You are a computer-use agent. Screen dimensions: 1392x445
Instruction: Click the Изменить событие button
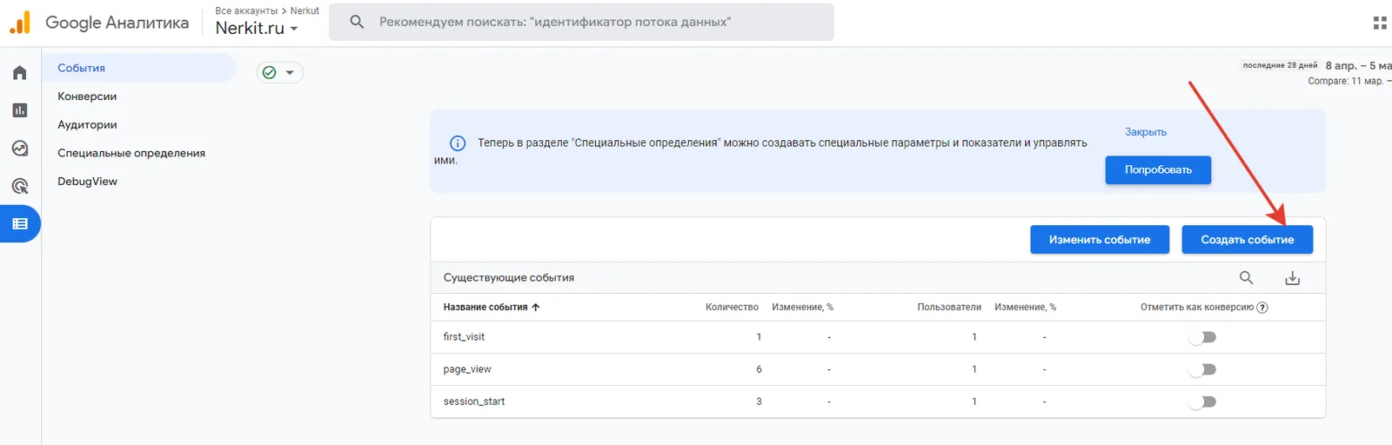(x=1100, y=240)
